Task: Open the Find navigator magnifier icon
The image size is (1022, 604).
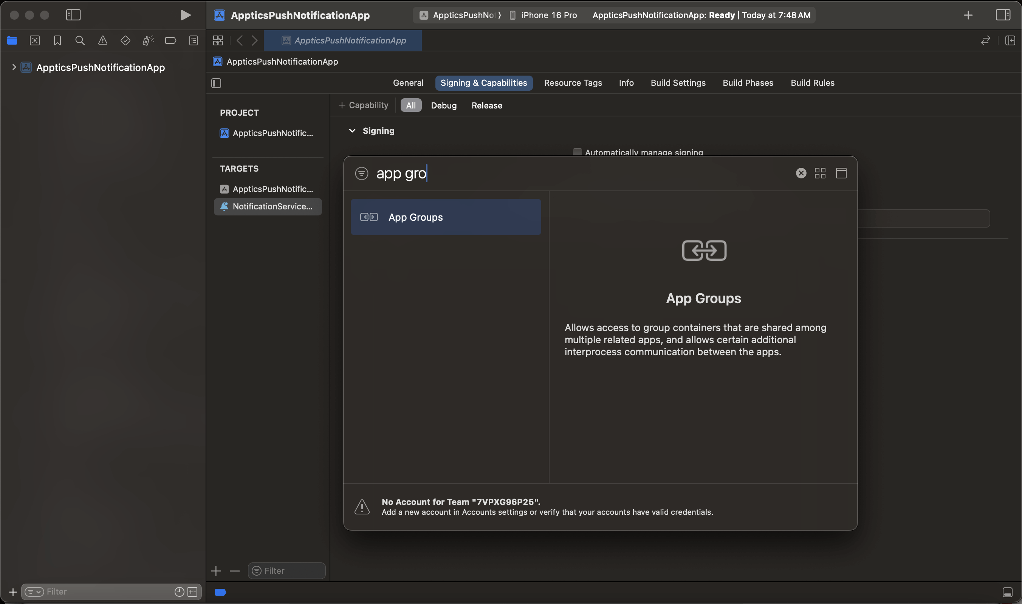Action: [80, 41]
